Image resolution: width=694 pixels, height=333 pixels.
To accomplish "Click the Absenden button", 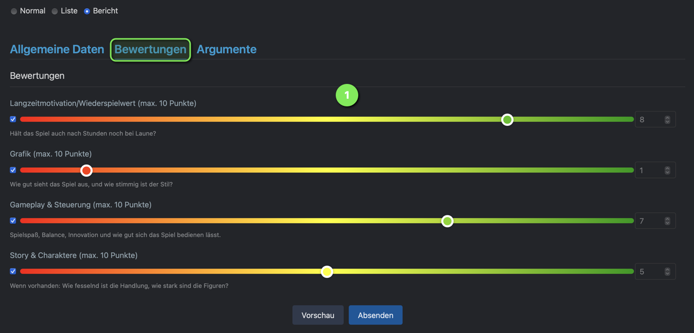I will [375, 315].
